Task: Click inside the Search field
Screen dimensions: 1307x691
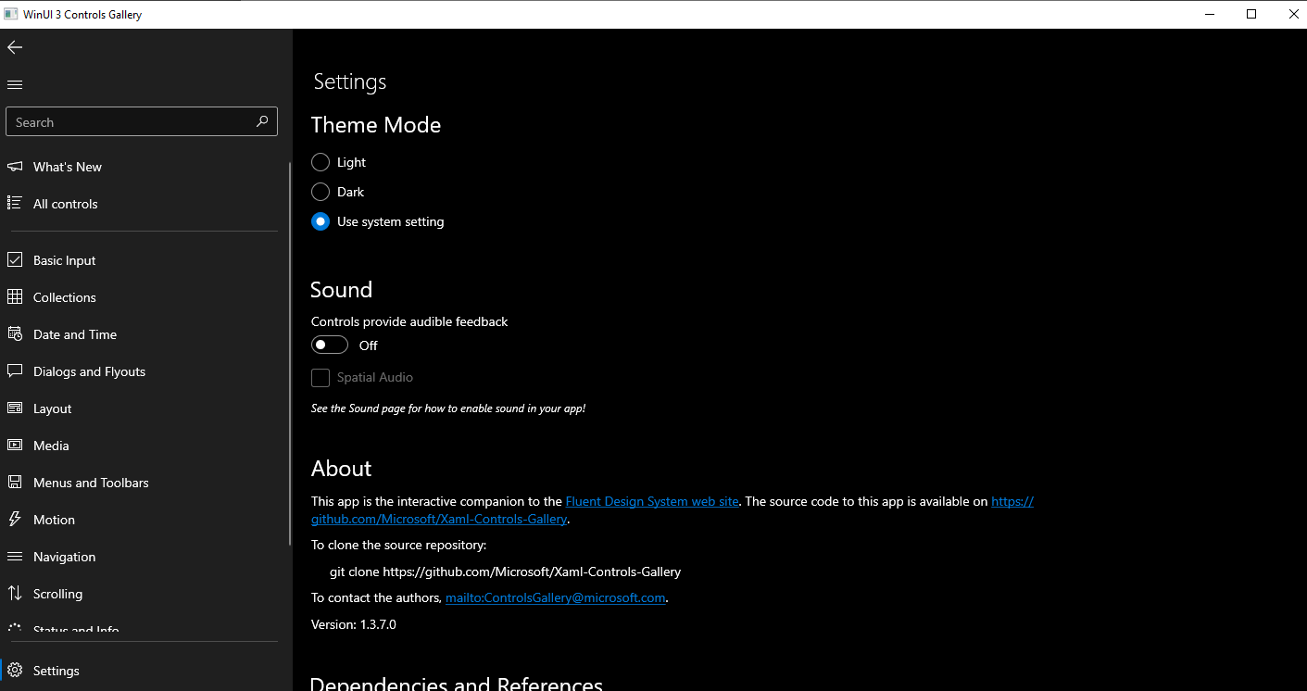Action: tap(130, 121)
